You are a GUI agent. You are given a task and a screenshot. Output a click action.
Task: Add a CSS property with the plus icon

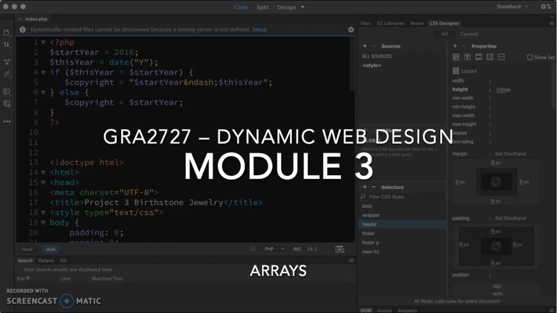tap(455, 46)
